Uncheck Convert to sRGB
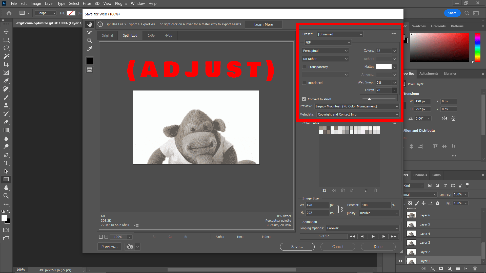The height and width of the screenshot is (273, 486). click(x=303, y=99)
